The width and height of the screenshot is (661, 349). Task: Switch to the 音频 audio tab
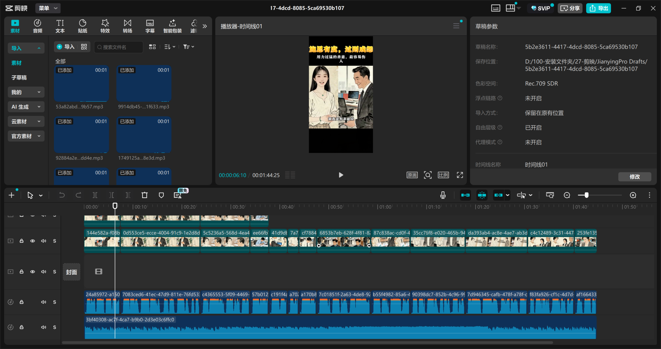(37, 26)
